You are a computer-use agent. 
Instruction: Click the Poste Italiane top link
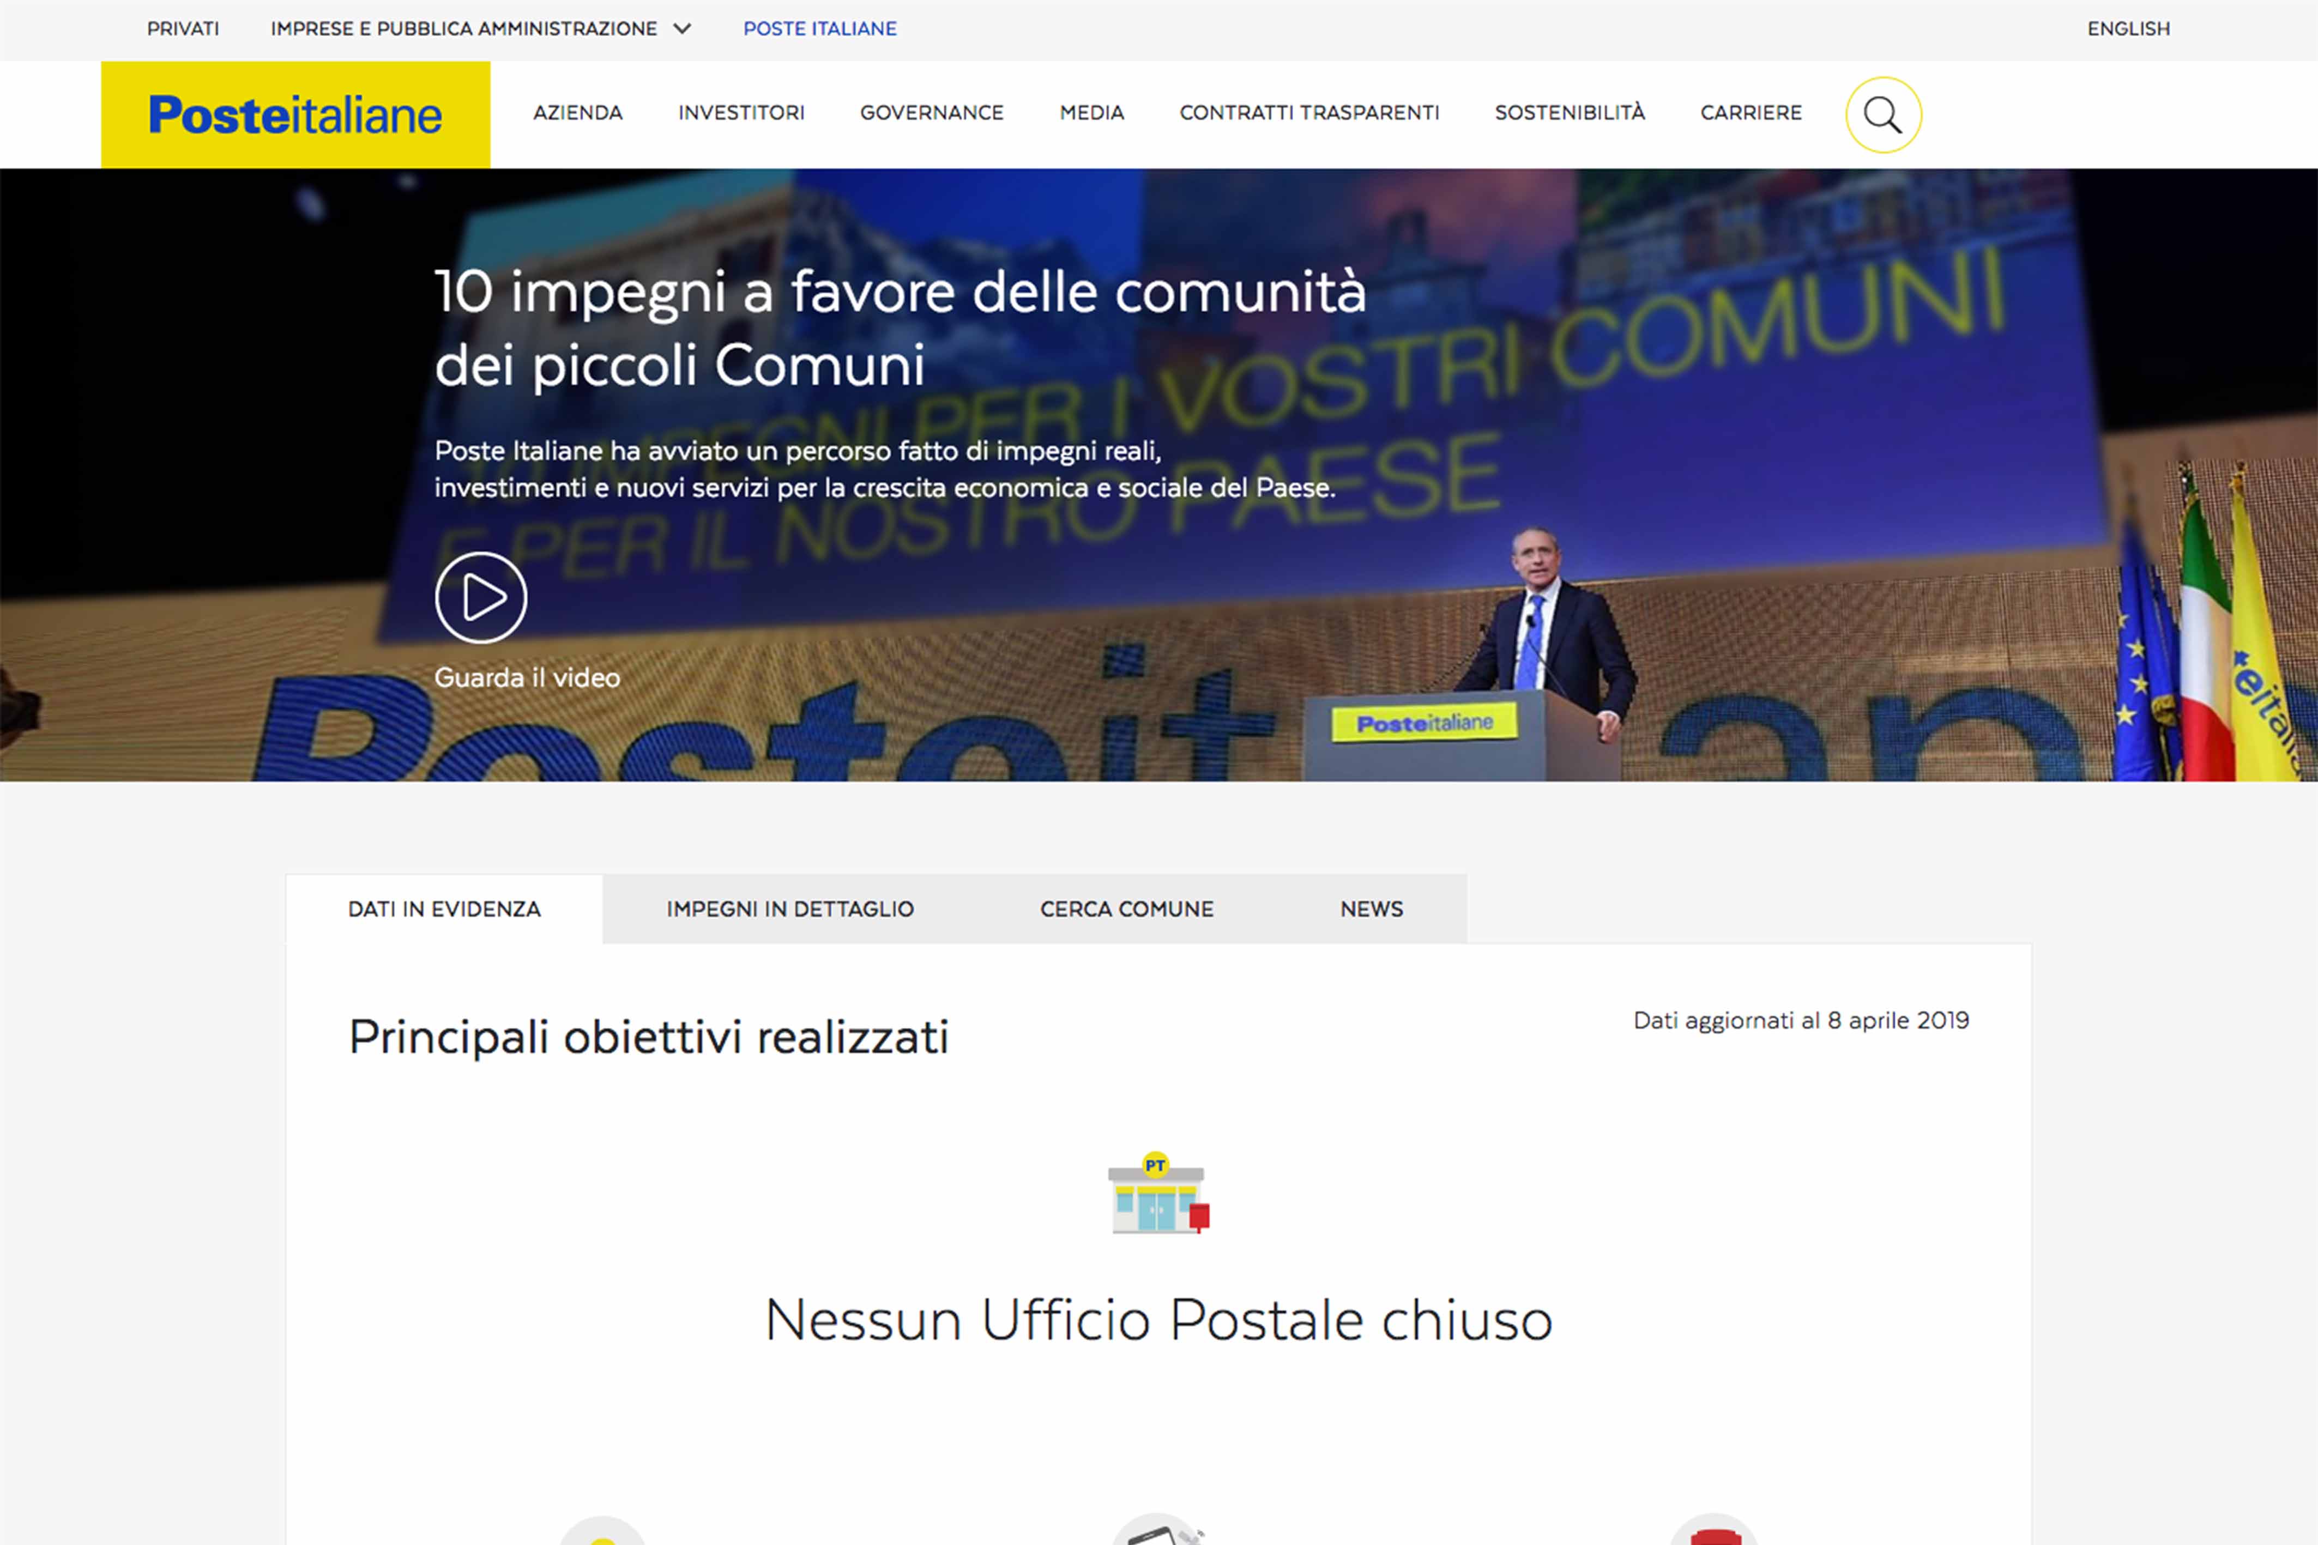[x=820, y=28]
